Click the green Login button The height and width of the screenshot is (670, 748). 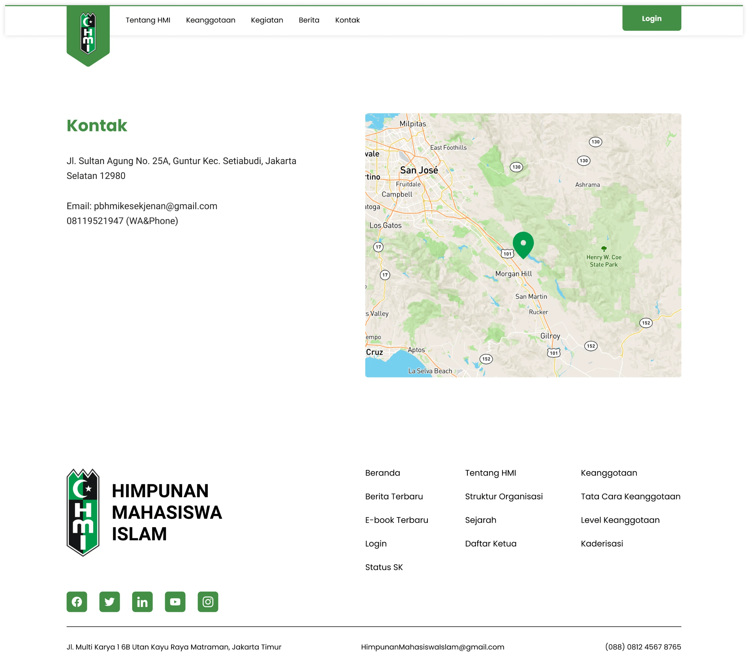point(651,18)
